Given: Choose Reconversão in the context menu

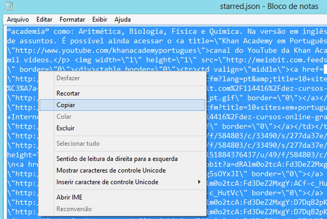Looking at the screenshot, I should [122, 209].
